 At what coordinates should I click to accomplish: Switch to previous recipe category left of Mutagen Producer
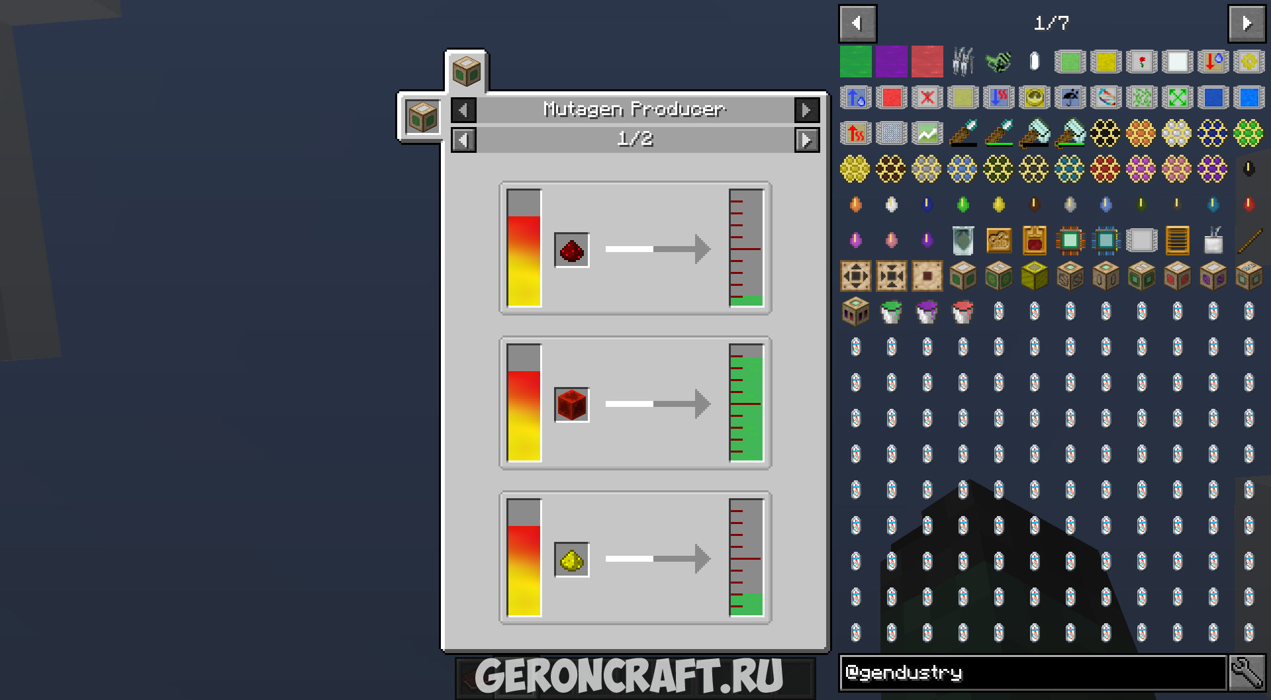coord(463,110)
